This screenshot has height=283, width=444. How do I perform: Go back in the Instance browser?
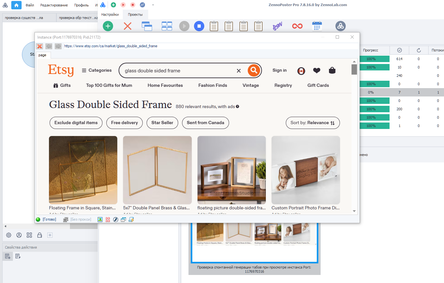tap(49, 46)
